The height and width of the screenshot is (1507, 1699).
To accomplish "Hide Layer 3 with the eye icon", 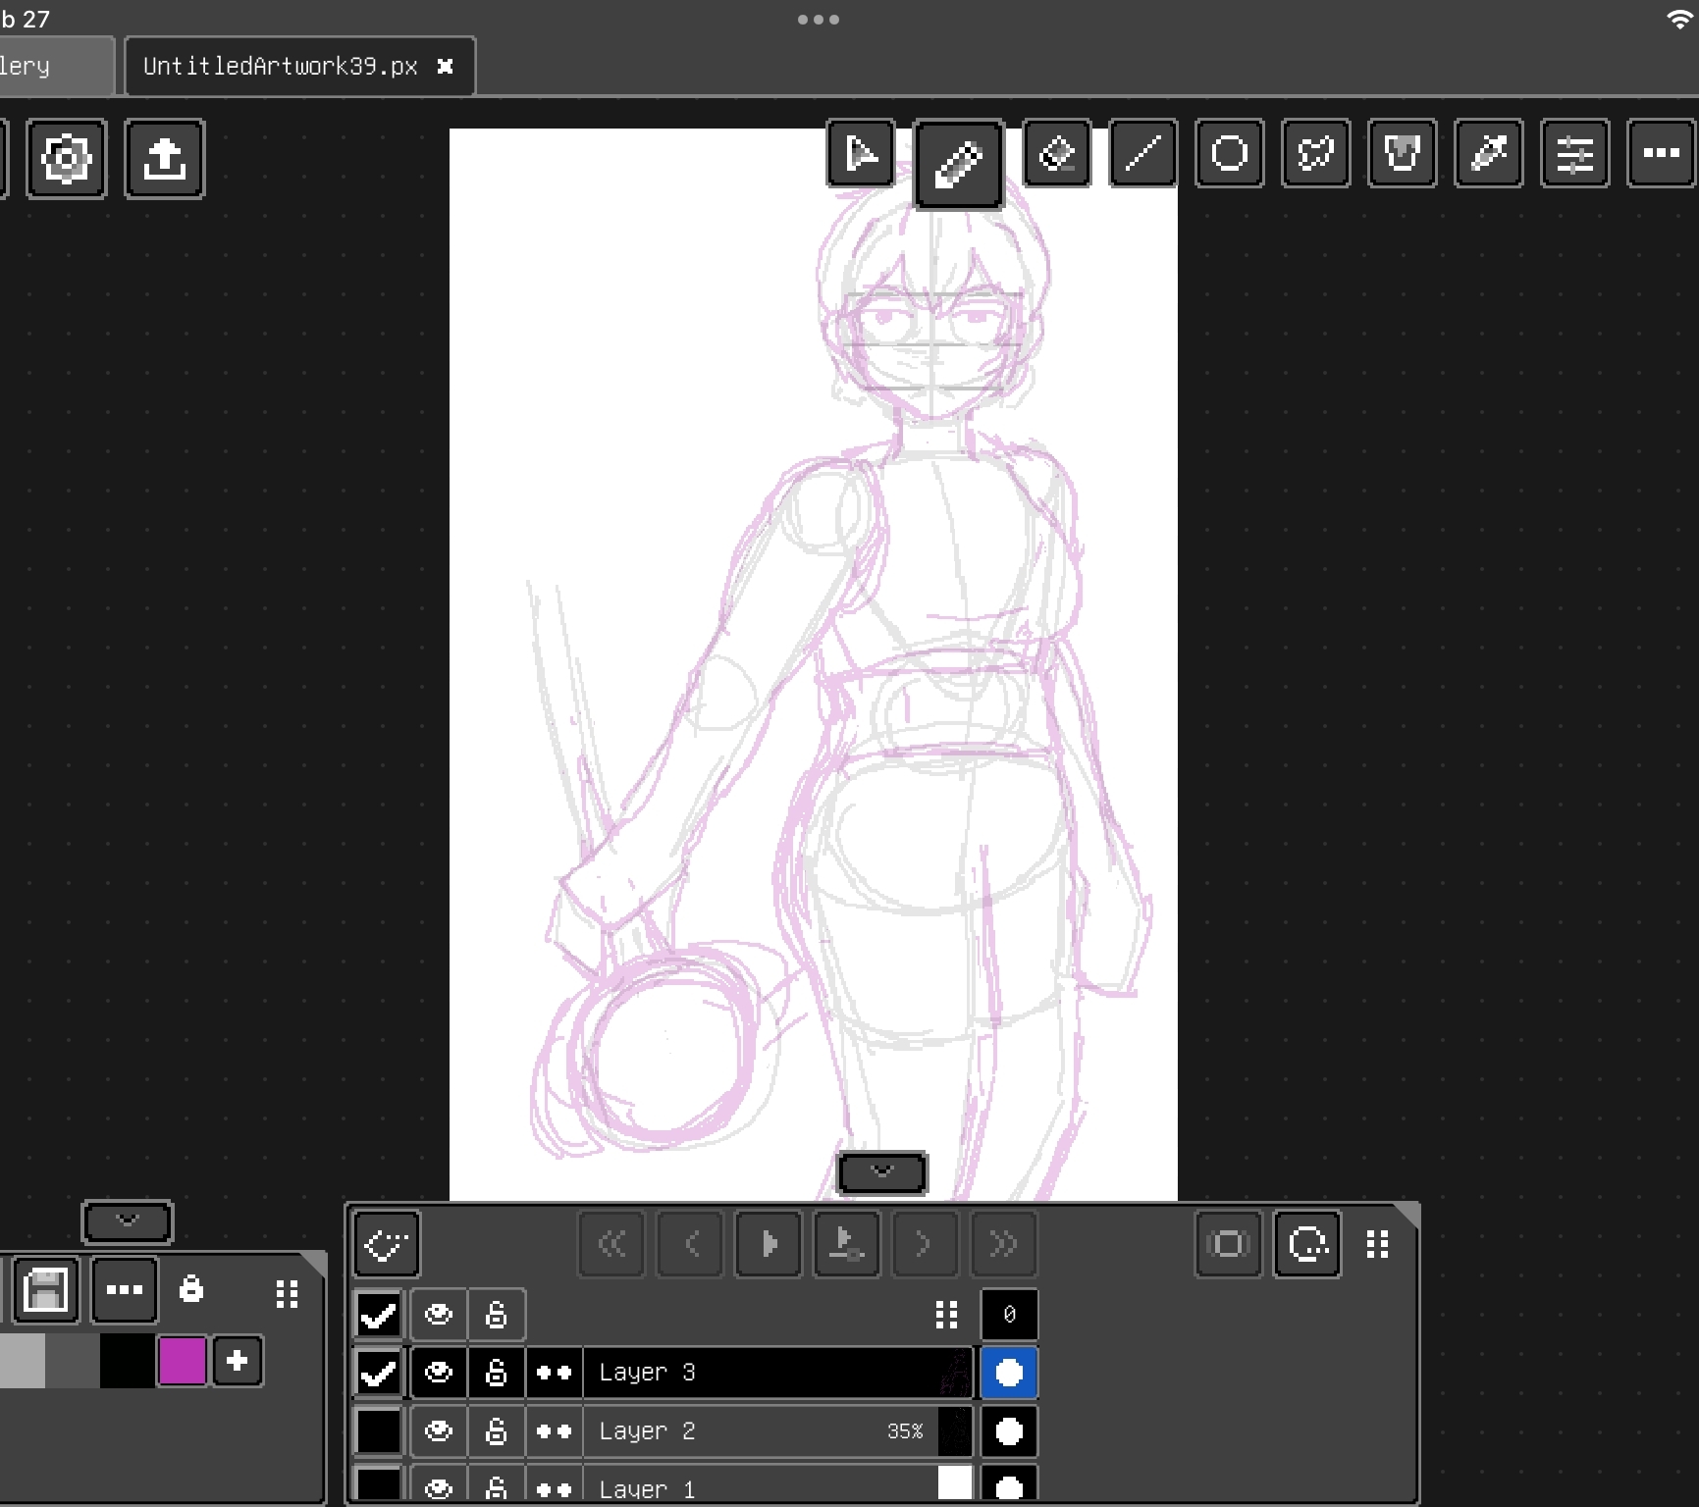I will 438,1372.
